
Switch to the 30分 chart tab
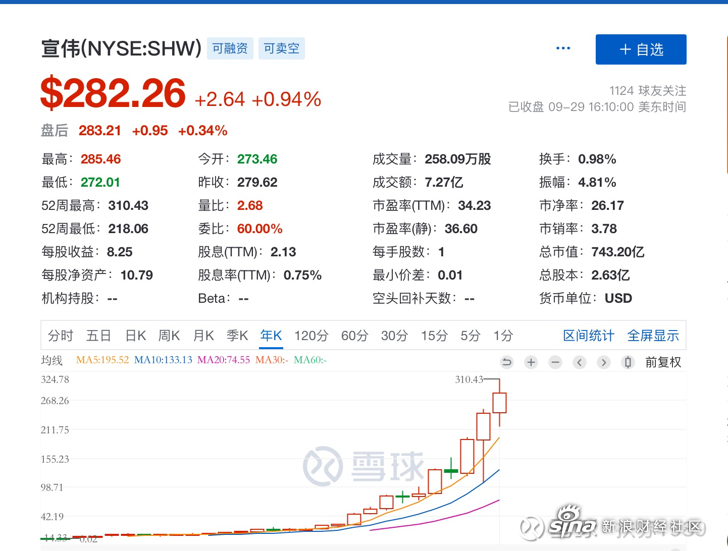click(x=395, y=336)
